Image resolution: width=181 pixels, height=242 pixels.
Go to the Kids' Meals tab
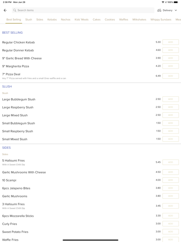click(81, 20)
